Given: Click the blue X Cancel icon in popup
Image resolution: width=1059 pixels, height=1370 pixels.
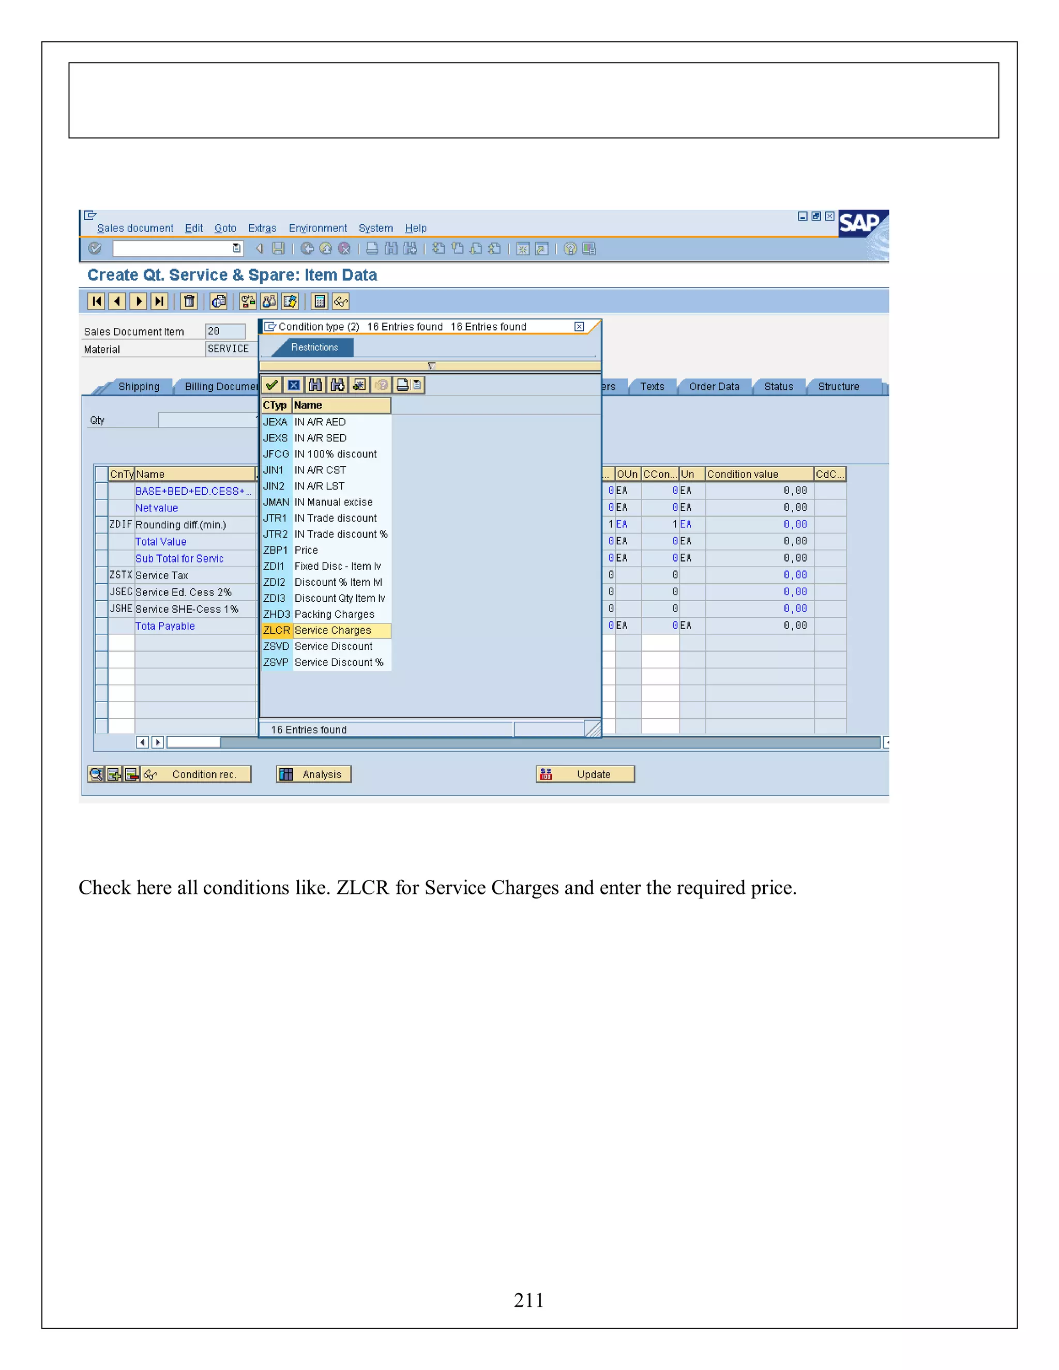Looking at the screenshot, I should point(294,385).
